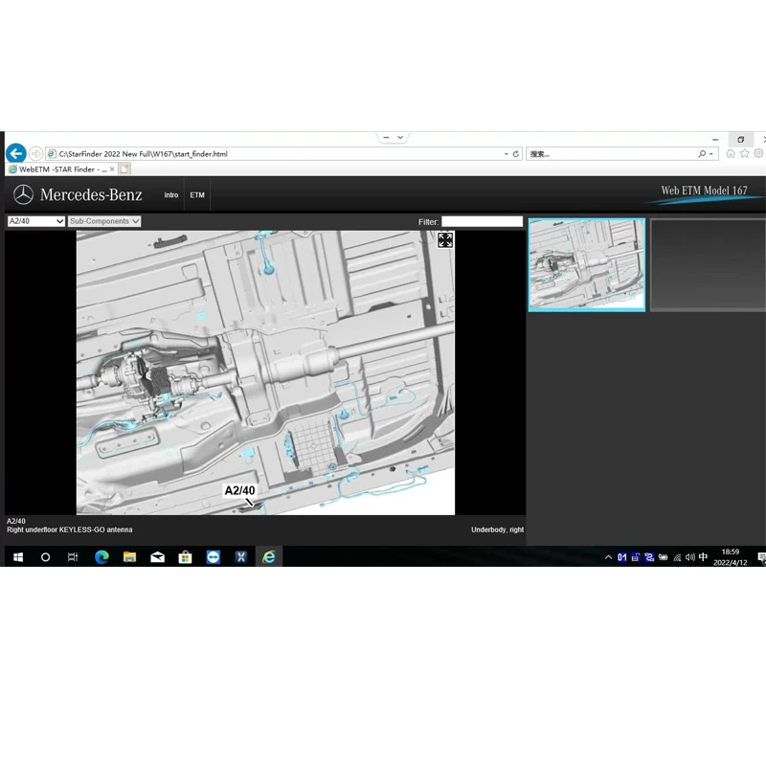Switch the Chinese IME indicator
Viewport: 766px width, 766px height.
coord(703,557)
